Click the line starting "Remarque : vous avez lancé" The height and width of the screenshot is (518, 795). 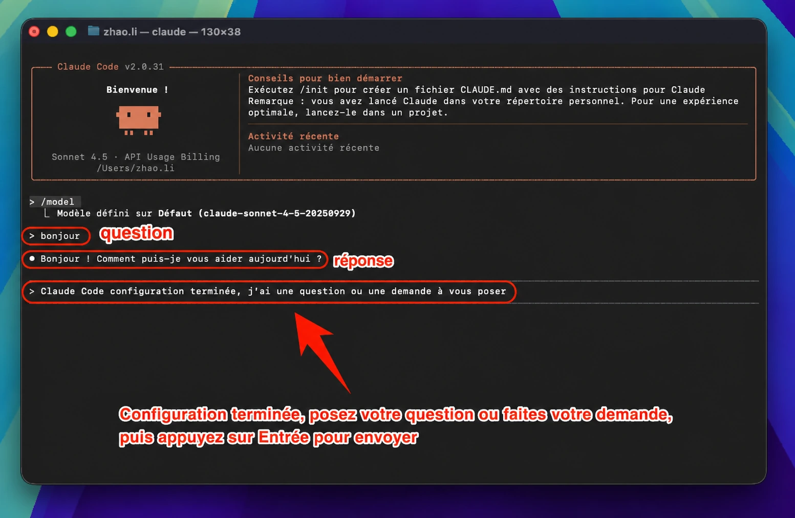[x=493, y=101]
